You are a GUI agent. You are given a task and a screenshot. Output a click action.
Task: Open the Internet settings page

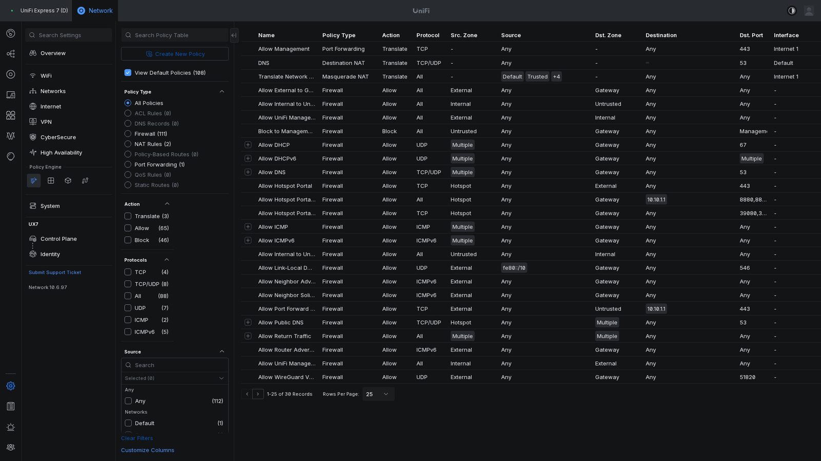click(x=69, y=107)
